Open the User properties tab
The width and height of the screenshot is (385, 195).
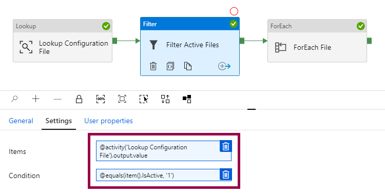click(x=108, y=121)
